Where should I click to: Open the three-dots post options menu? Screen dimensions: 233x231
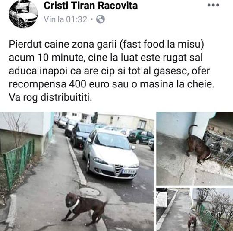(213, 5)
